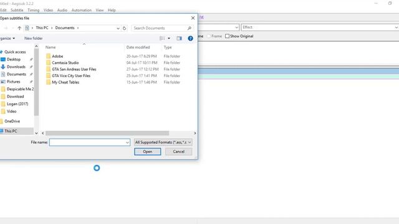The image size is (399, 224).
Task: Open Despicable Me 2 folder in sidebar
Action: click(20, 89)
